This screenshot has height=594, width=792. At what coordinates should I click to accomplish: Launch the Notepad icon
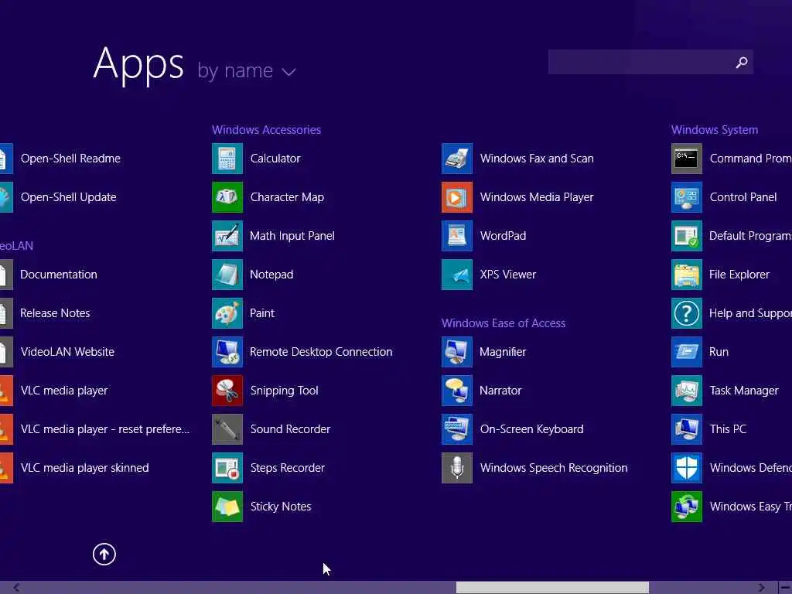(x=227, y=275)
